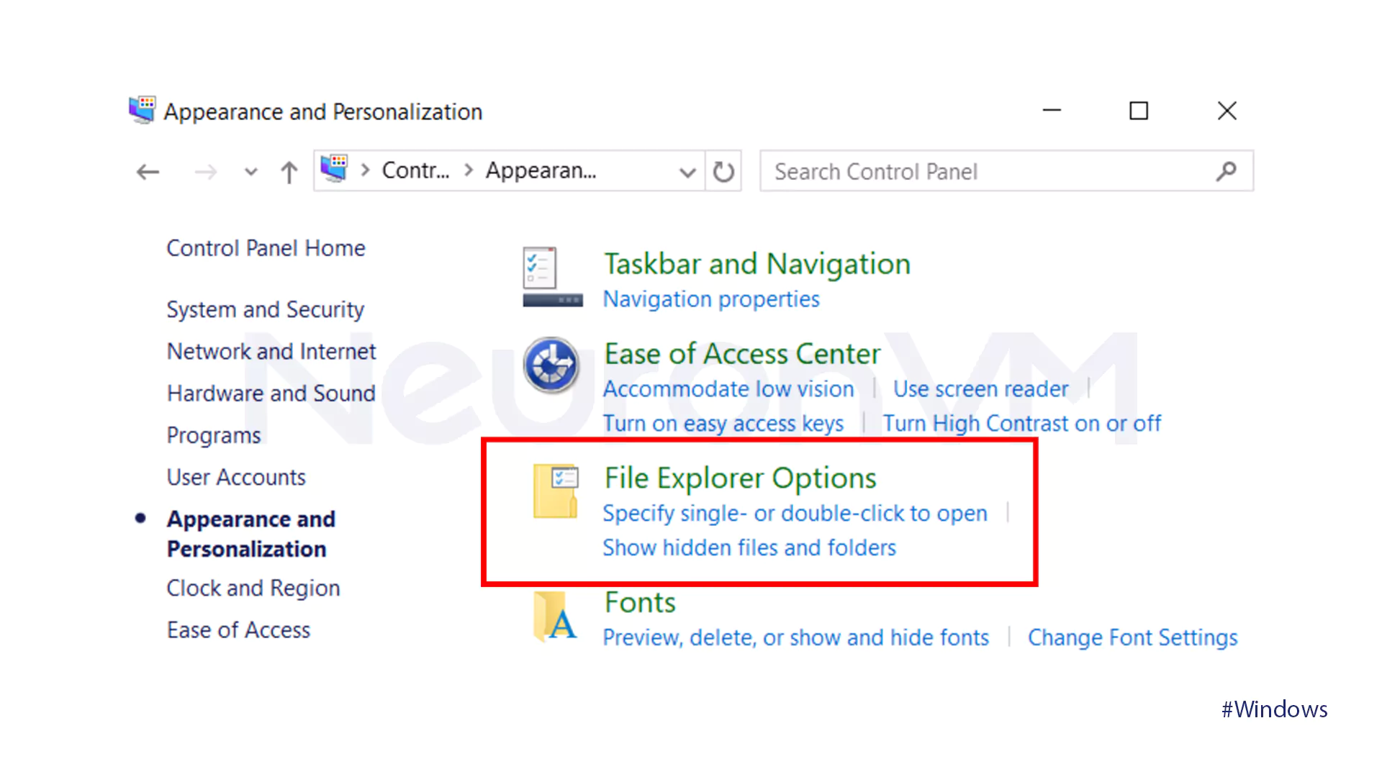This screenshot has height=777, width=1382.
Task: Click the Control Panel icon in the address bar
Action: click(x=334, y=171)
